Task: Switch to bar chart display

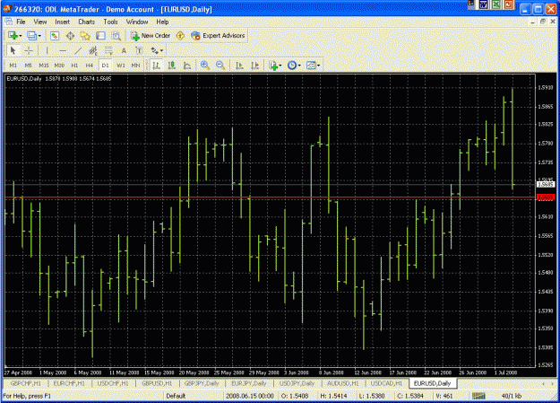Action: pyautogui.click(x=156, y=66)
